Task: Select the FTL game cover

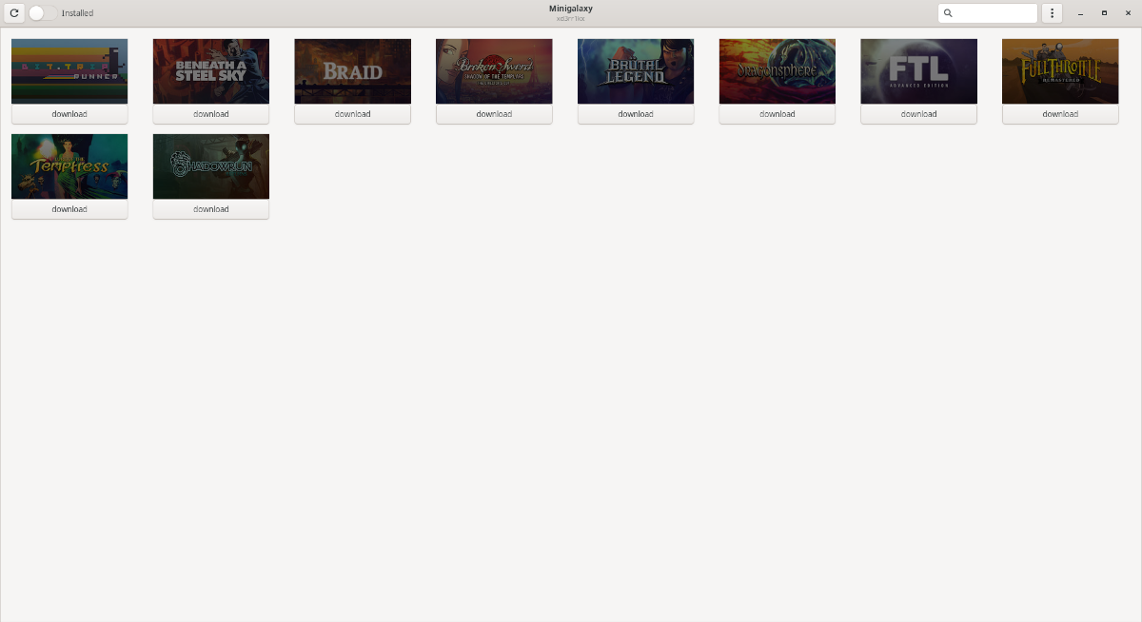Action: [x=918, y=70]
